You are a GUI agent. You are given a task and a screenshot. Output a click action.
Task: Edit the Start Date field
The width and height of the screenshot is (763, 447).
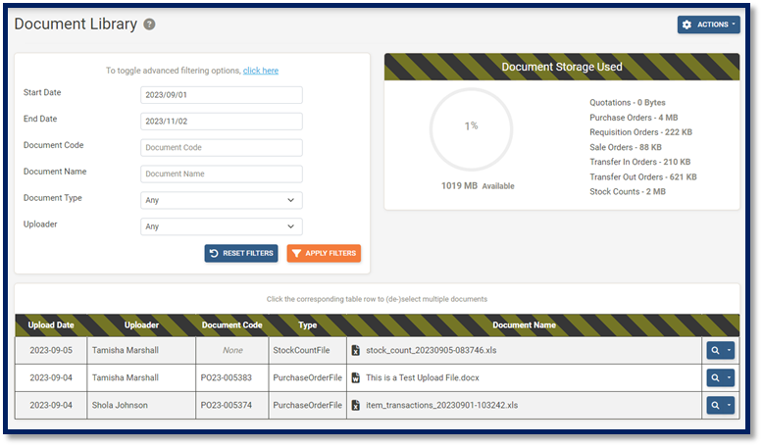(x=221, y=95)
